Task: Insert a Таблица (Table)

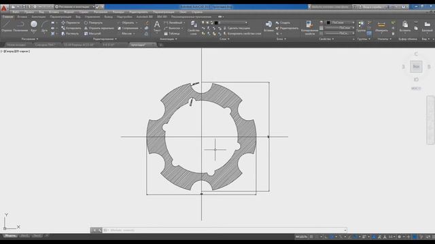Action: [x=172, y=34]
